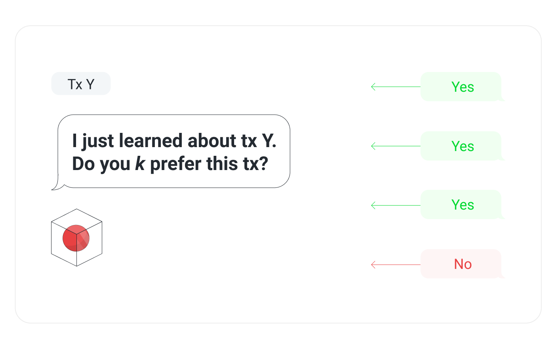Click the third Yes response bubble
This screenshot has width=555, height=348.
point(462,204)
